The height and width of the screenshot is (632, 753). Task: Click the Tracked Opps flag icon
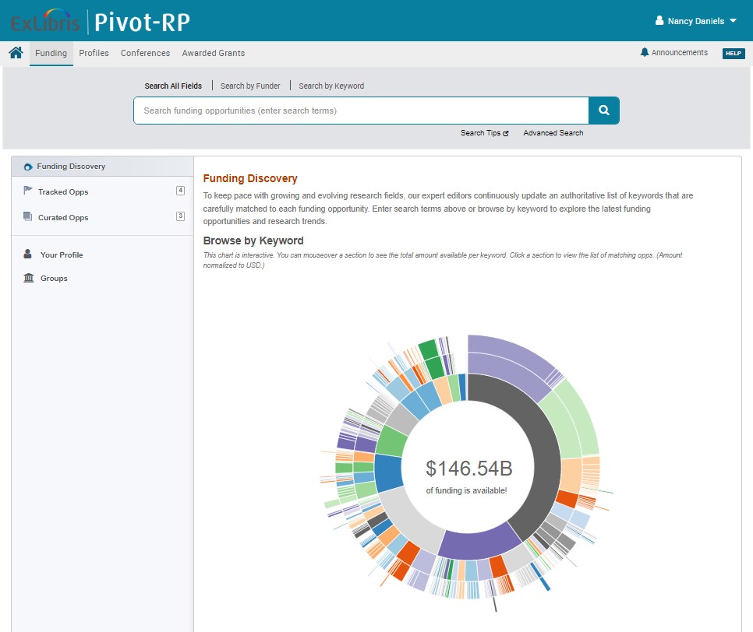[x=28, y=191]
